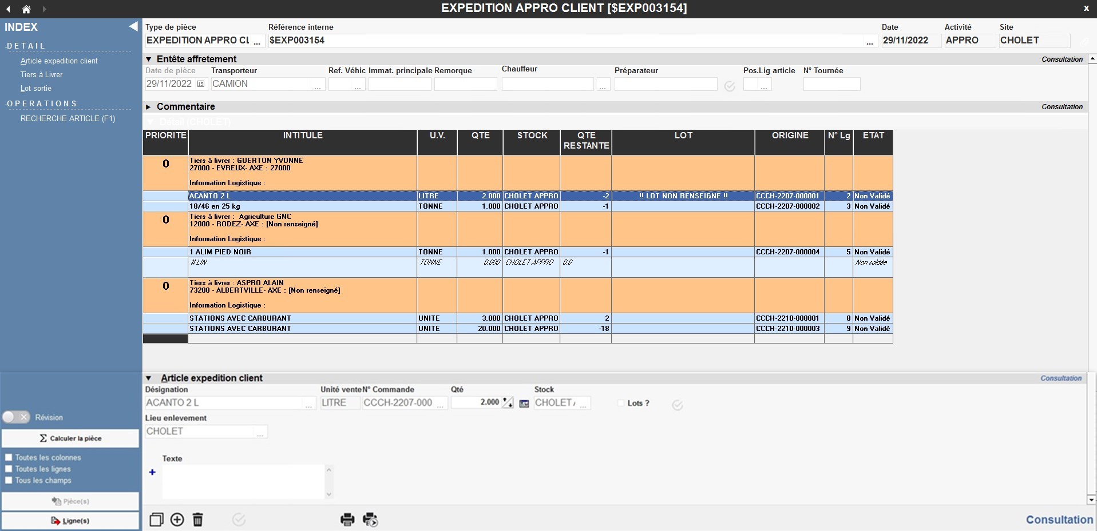Click the duplicate line icon at bottom

tap(156, 520)
